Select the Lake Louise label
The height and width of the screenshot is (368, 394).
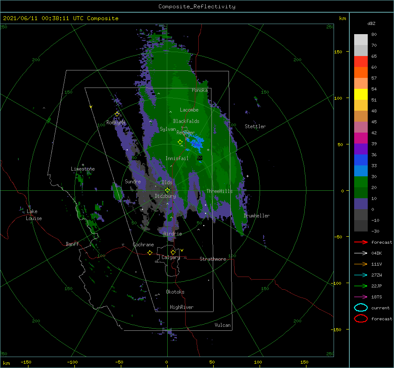[x=34, y=215]
